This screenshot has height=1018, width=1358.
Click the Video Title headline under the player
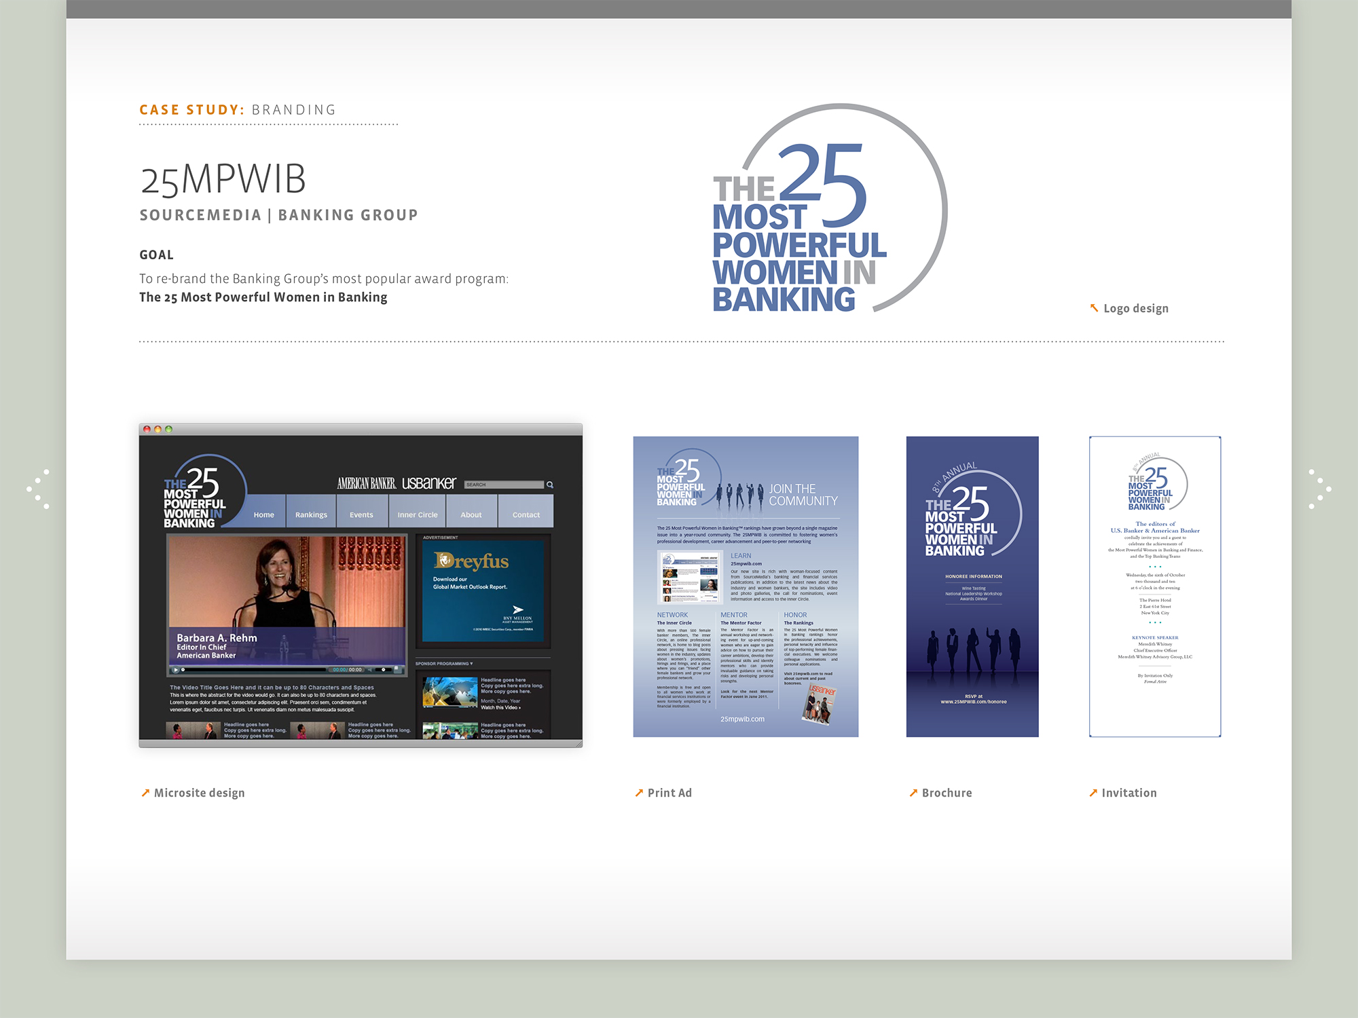[x=272, y=687]
